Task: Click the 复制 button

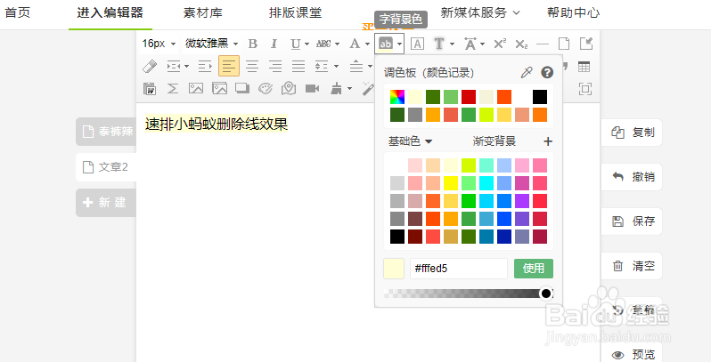Action: click(x=632, y=133)
